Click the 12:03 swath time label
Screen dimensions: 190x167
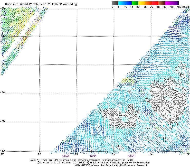pos(65,156)
